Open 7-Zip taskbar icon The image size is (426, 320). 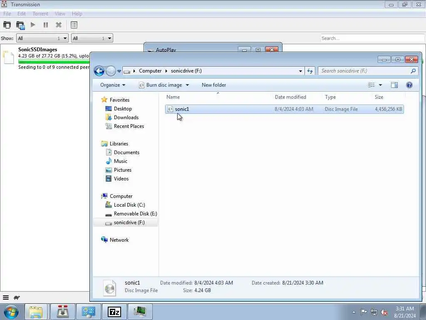tap(114, 312)
